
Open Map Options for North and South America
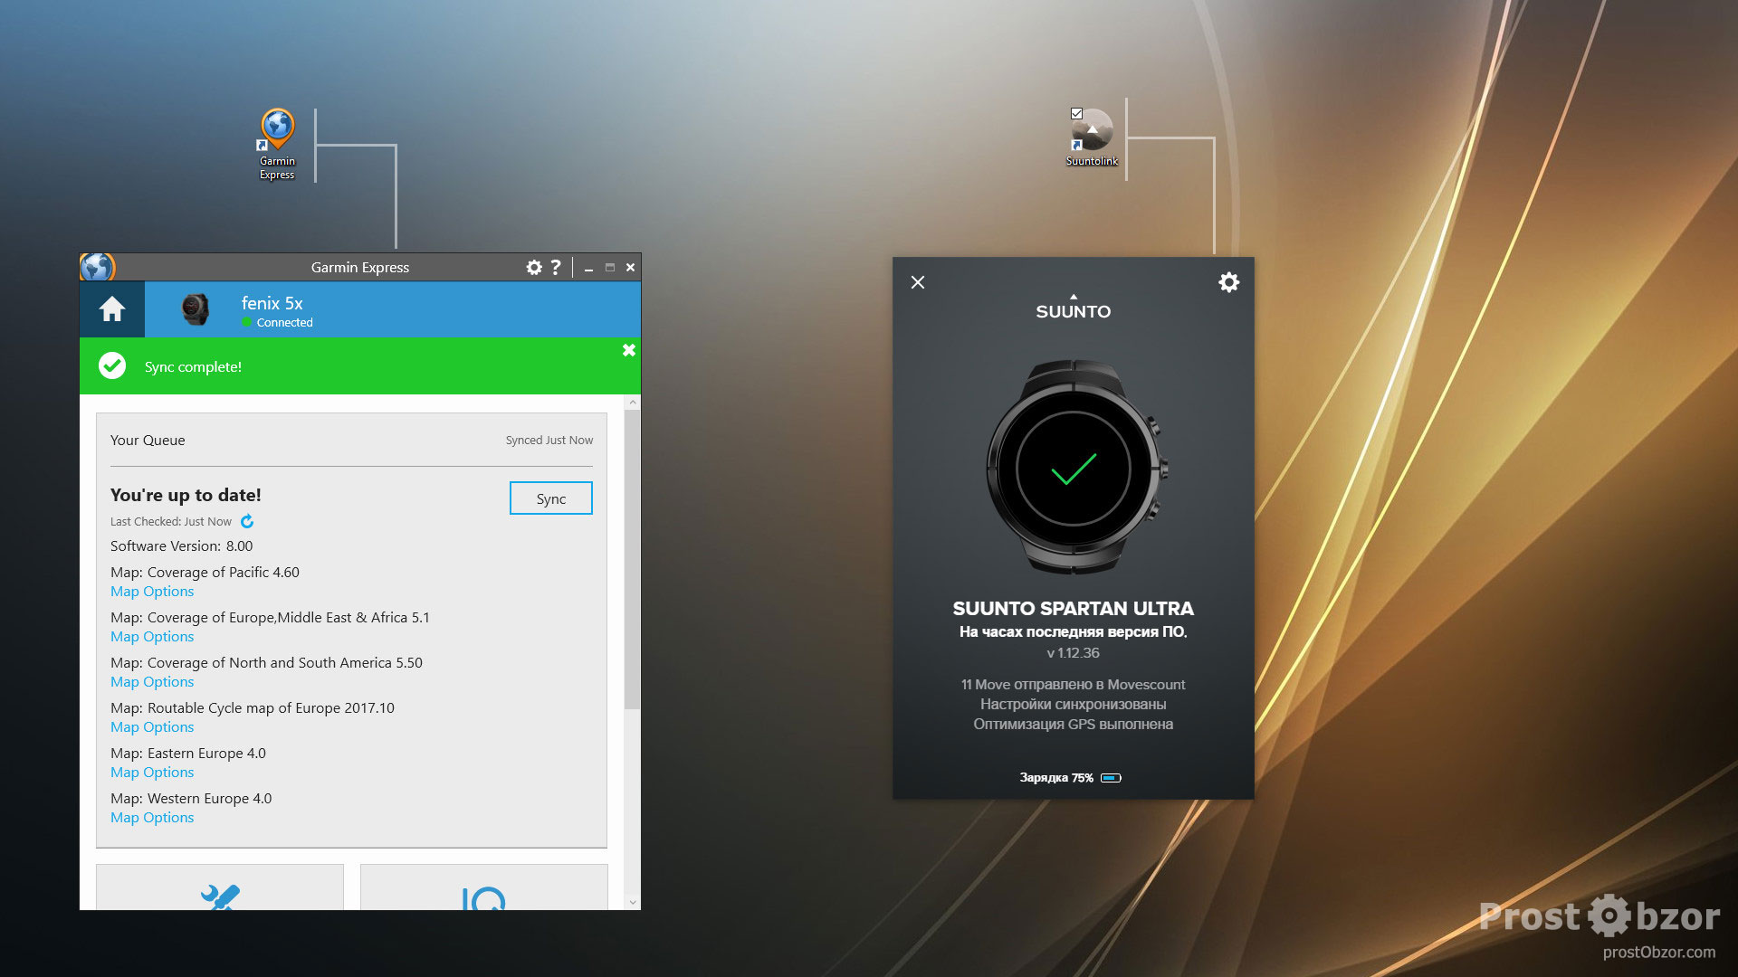(152, 682)
